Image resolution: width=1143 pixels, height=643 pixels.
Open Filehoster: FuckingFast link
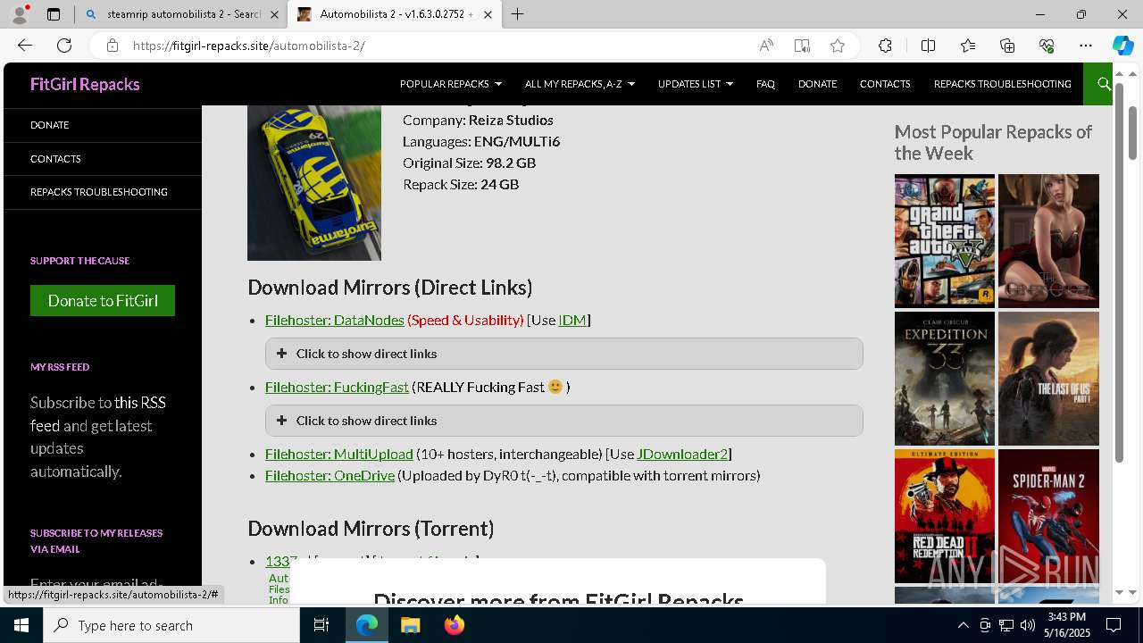337,387
